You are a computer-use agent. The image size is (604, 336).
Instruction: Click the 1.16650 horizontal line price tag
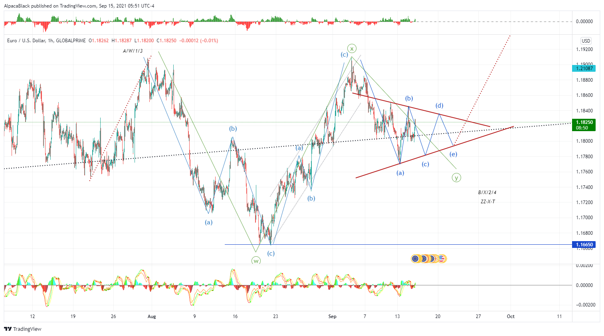tap(584, 245)
